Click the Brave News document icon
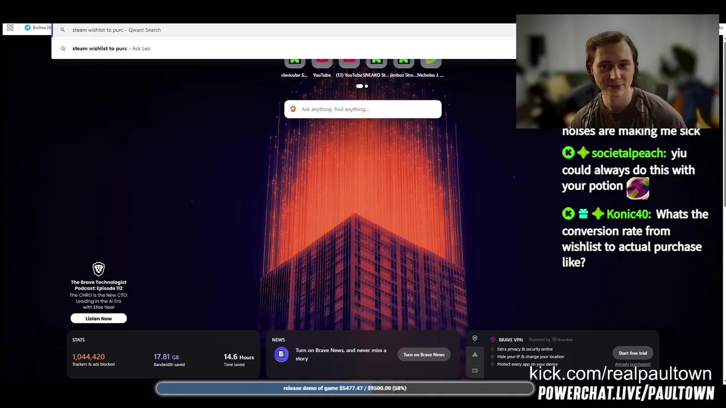This screenshot has width=726, height=408. point(281,354)
